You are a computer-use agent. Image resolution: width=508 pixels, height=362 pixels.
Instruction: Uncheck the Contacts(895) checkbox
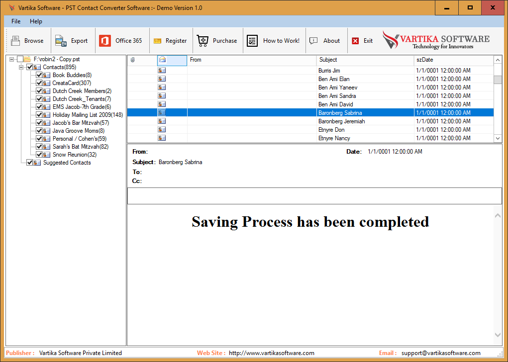29,67
